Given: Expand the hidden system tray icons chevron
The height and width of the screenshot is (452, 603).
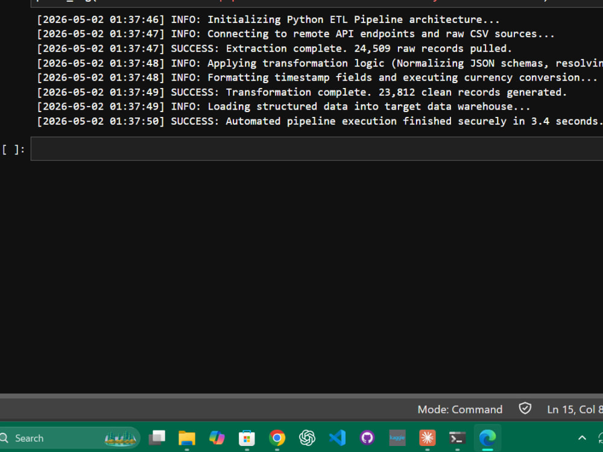Looking at the screenshot, I should click(582, 438).
